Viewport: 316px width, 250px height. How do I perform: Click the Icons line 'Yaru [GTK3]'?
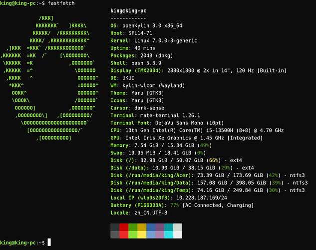[x=148, y=100]
